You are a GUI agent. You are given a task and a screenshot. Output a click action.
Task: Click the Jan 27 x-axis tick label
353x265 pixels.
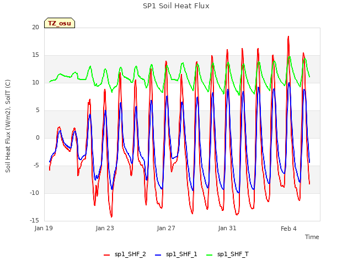166,228
